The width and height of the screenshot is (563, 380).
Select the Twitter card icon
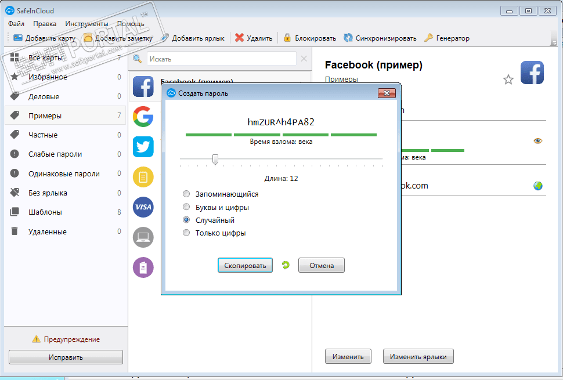pos(143,147)
